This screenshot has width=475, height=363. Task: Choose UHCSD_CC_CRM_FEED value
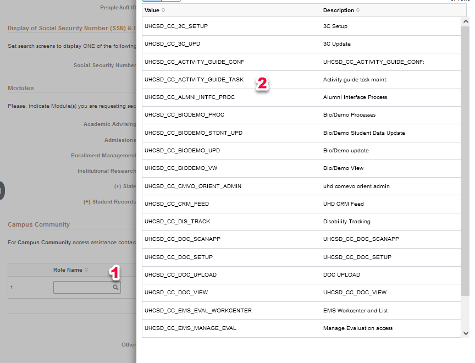(176, 204)
